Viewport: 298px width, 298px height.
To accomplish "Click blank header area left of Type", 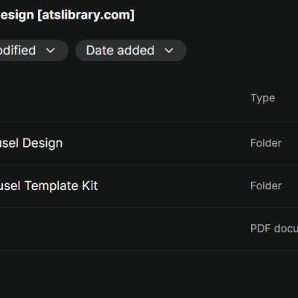I will pos(124,98).
